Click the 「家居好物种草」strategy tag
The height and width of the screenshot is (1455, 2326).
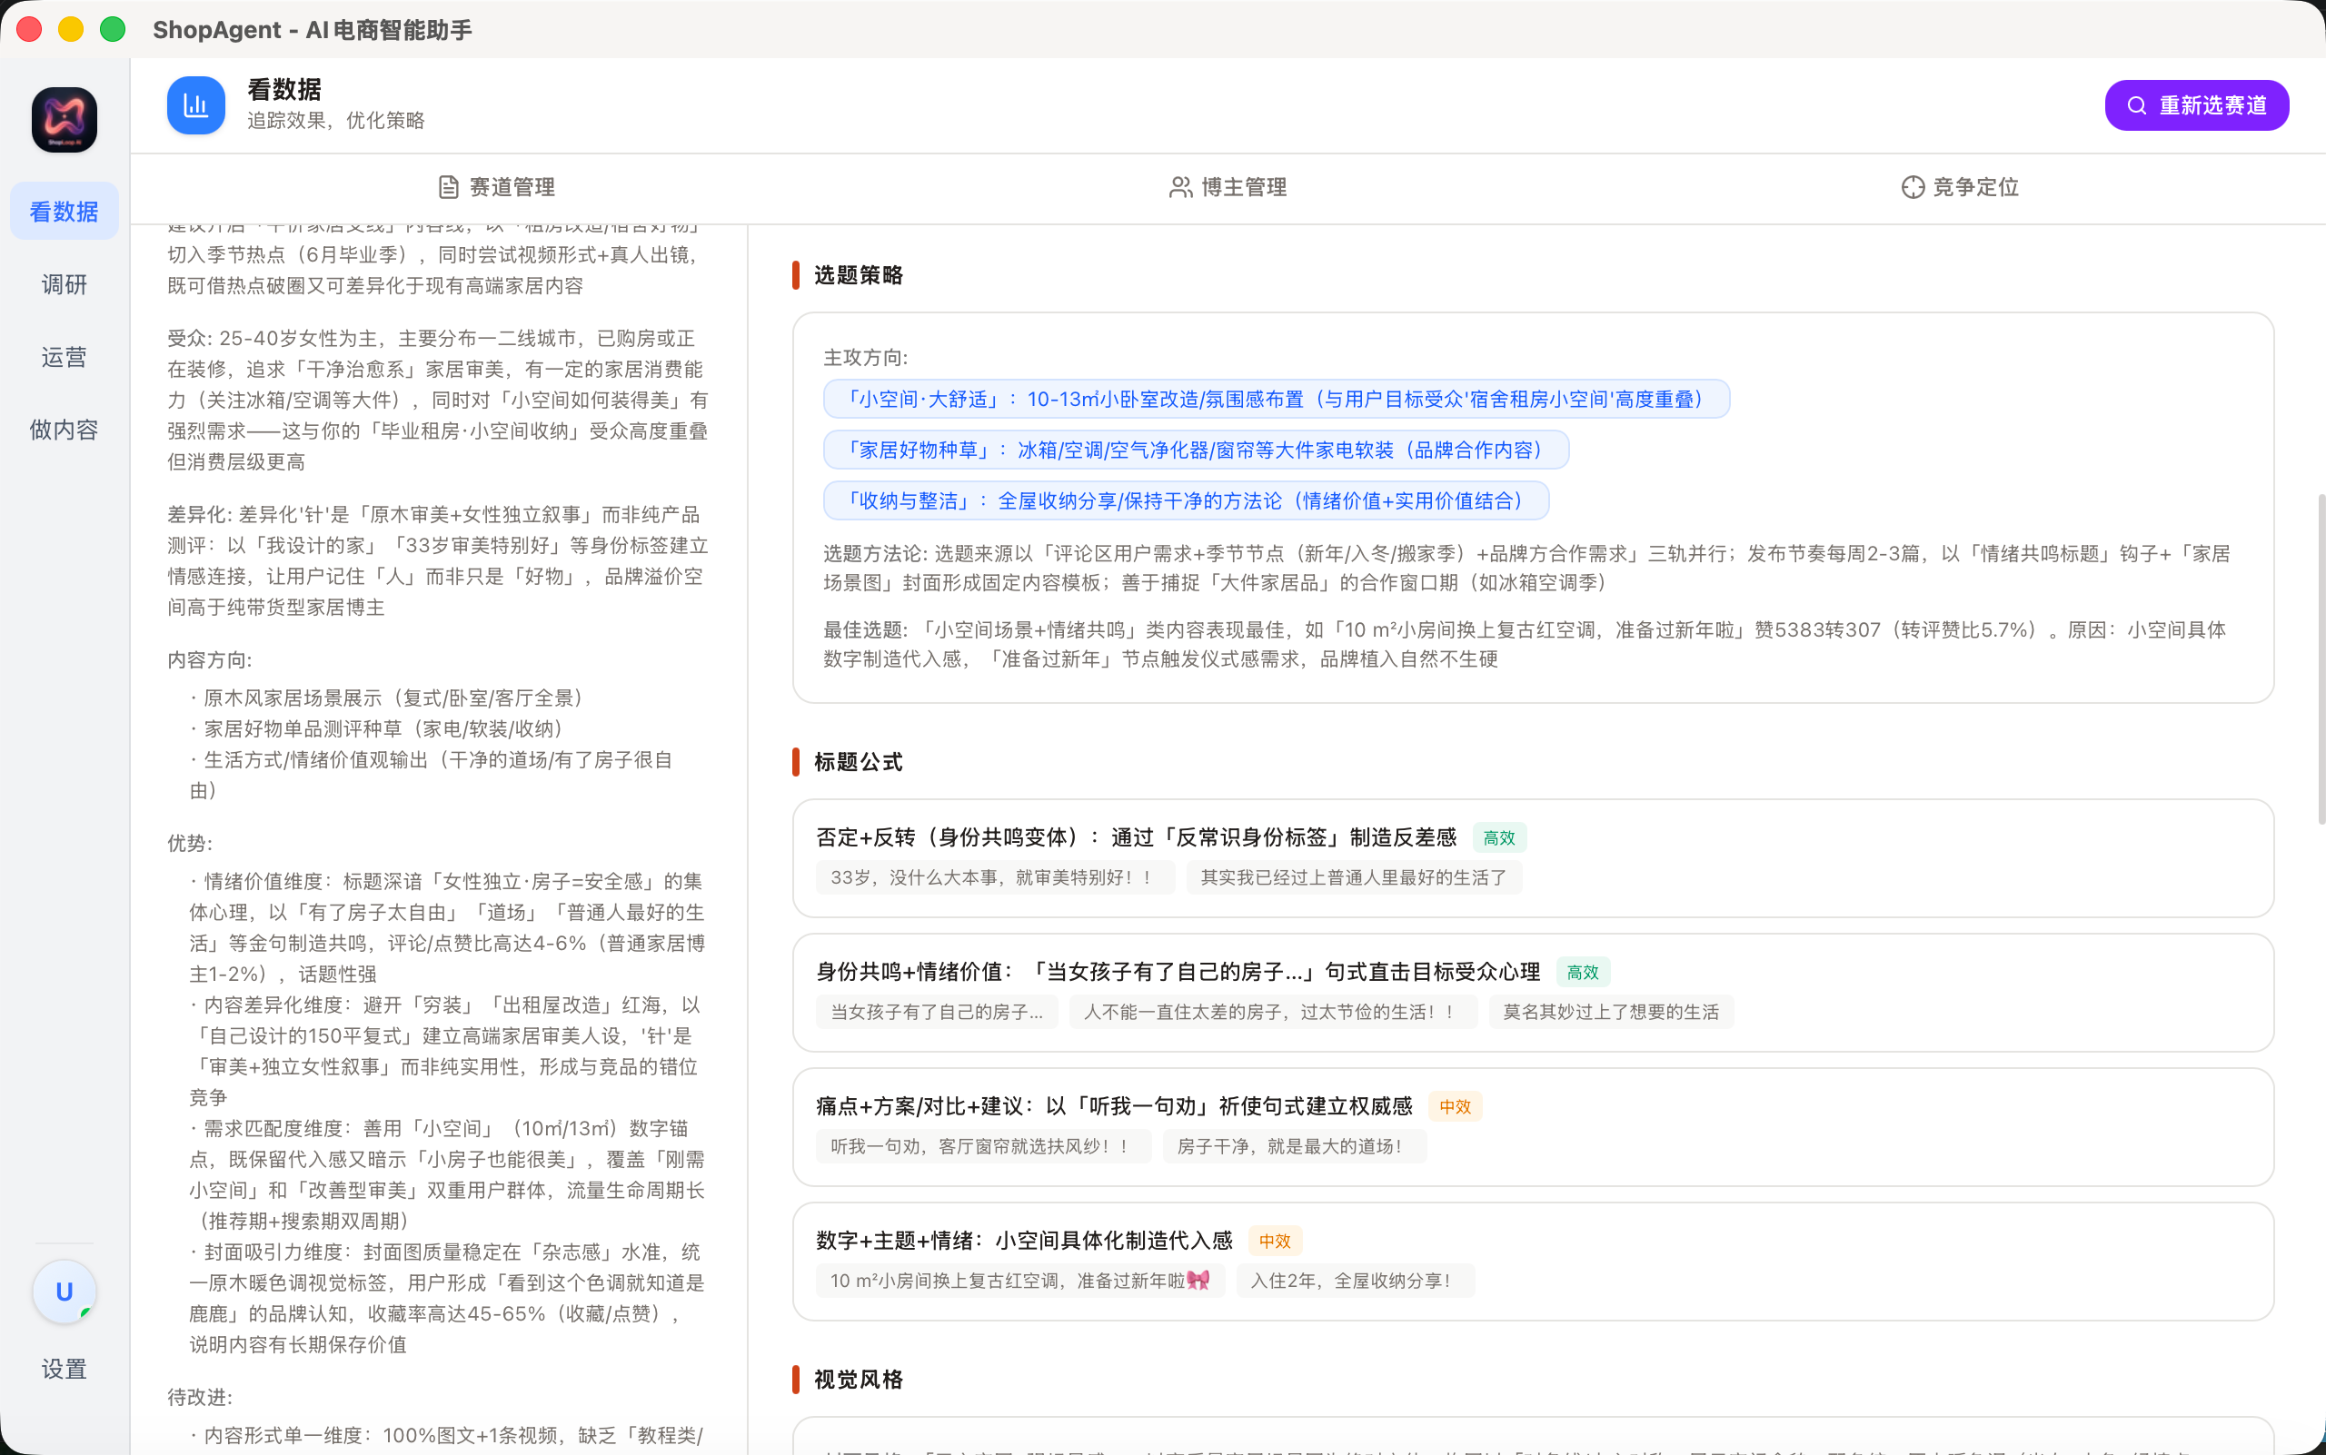pyautogui.click(x=1195, y=449)
